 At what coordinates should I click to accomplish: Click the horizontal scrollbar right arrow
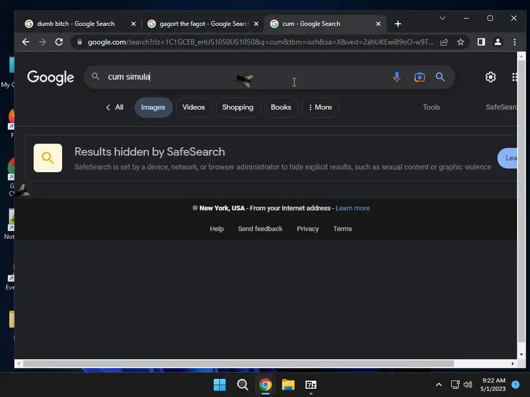coord(512,363)
